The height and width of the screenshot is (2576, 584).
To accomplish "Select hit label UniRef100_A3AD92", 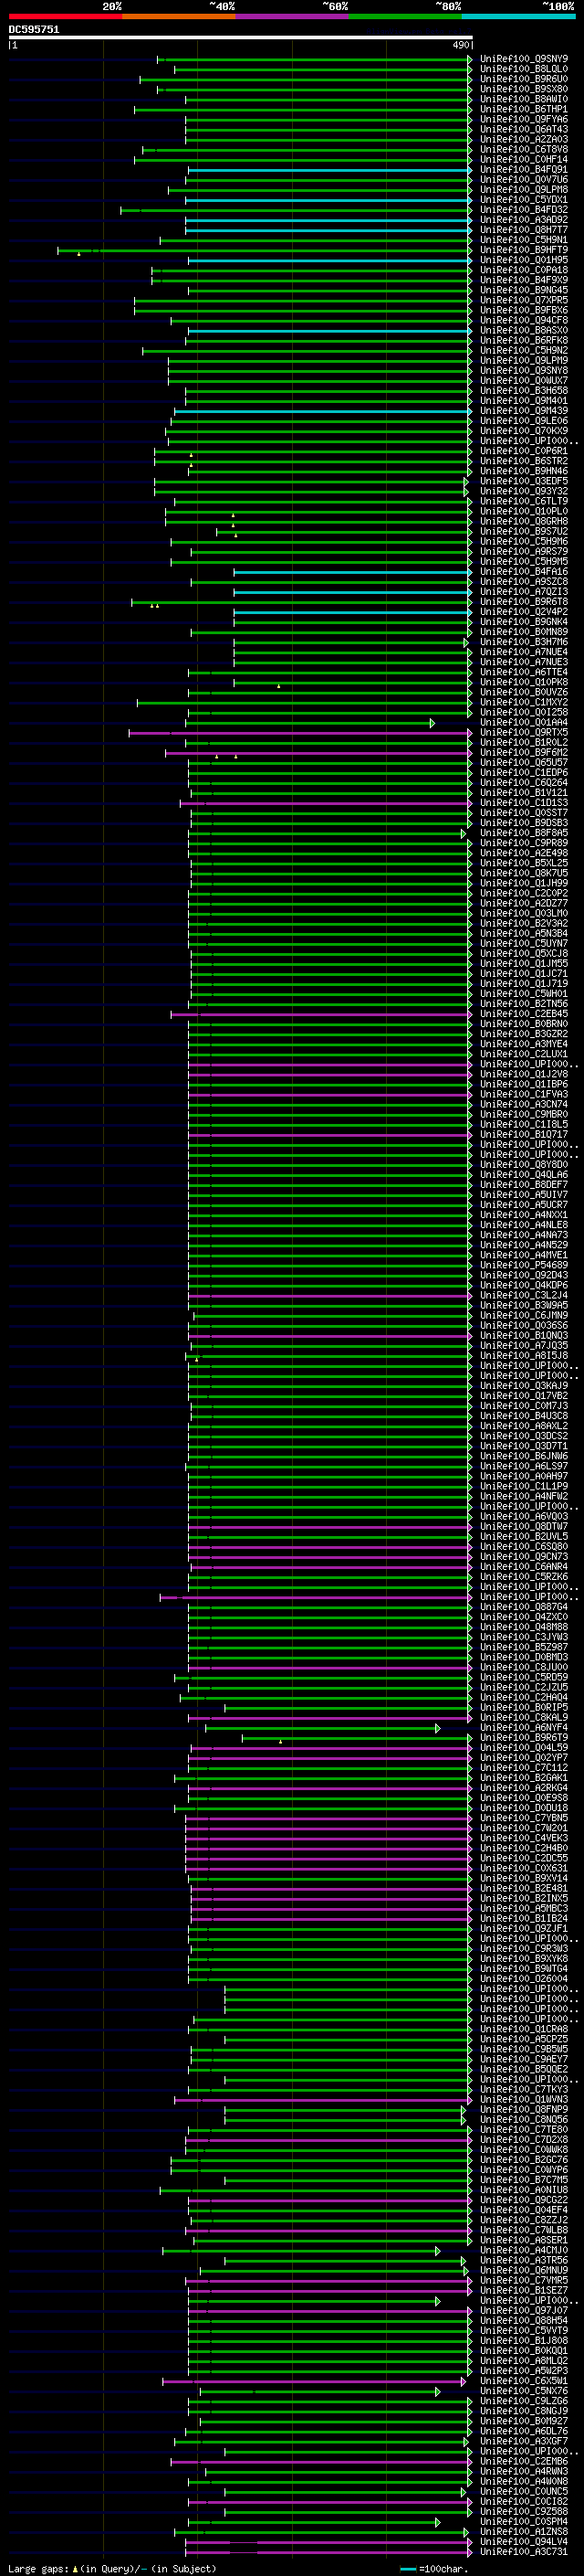I will coord(524,220).
